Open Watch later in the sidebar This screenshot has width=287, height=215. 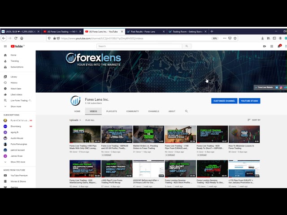(x=16, y=89)
